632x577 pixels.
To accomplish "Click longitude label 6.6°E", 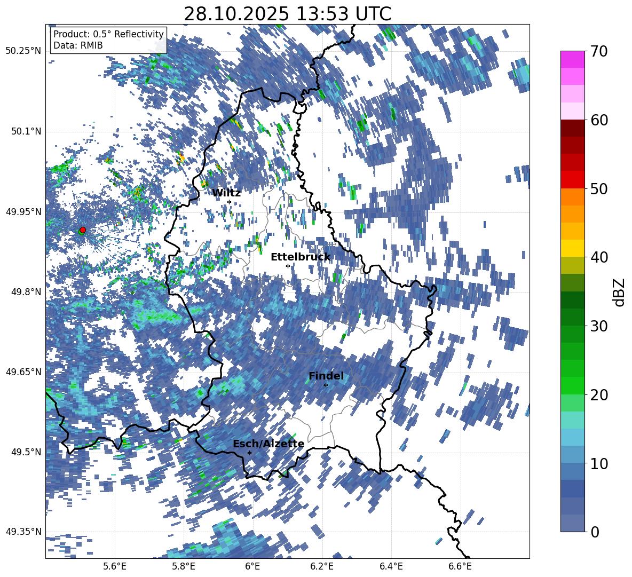I will tap(460, 566).
